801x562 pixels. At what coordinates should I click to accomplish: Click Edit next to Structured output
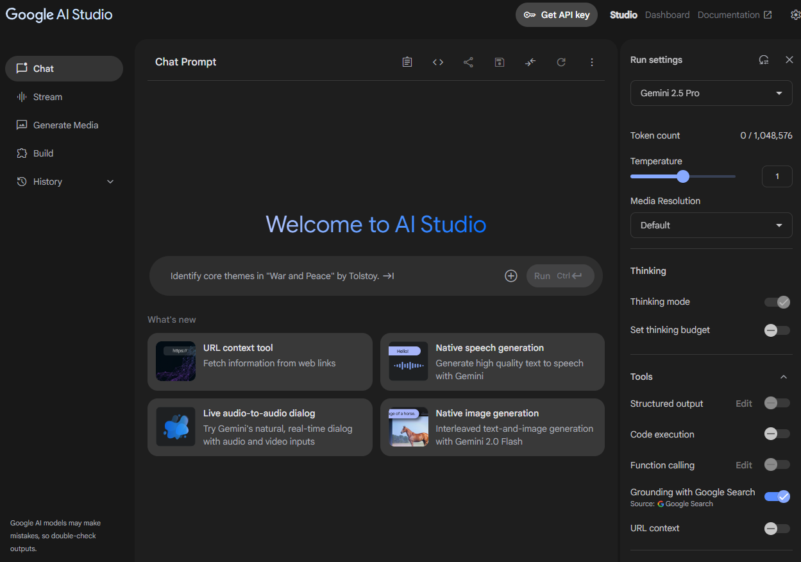[744, 404]
